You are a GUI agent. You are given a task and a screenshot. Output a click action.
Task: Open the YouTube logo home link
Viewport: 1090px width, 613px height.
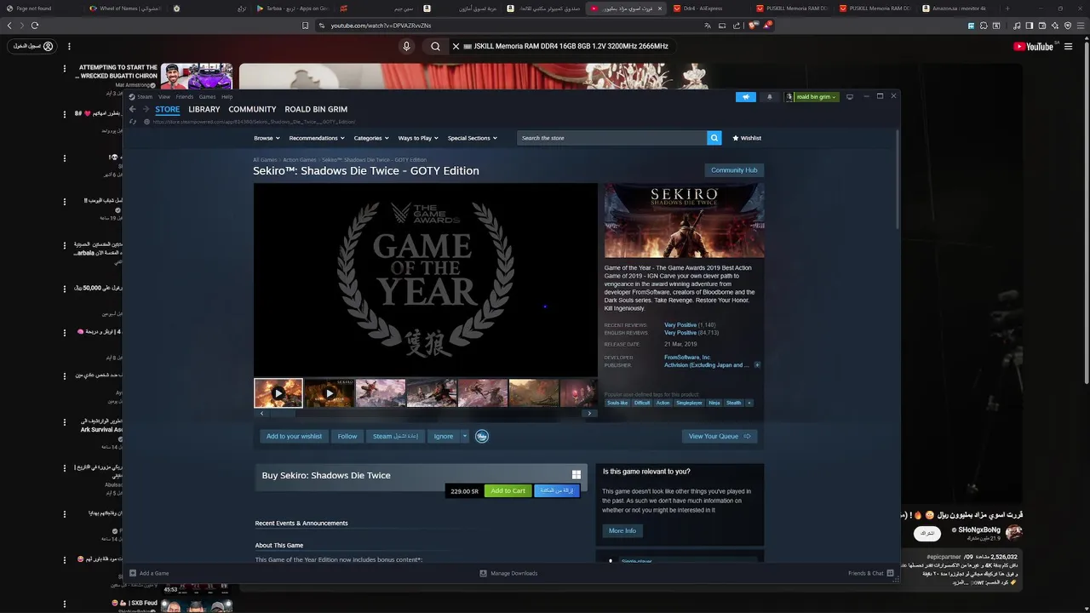pos(1034,46)
